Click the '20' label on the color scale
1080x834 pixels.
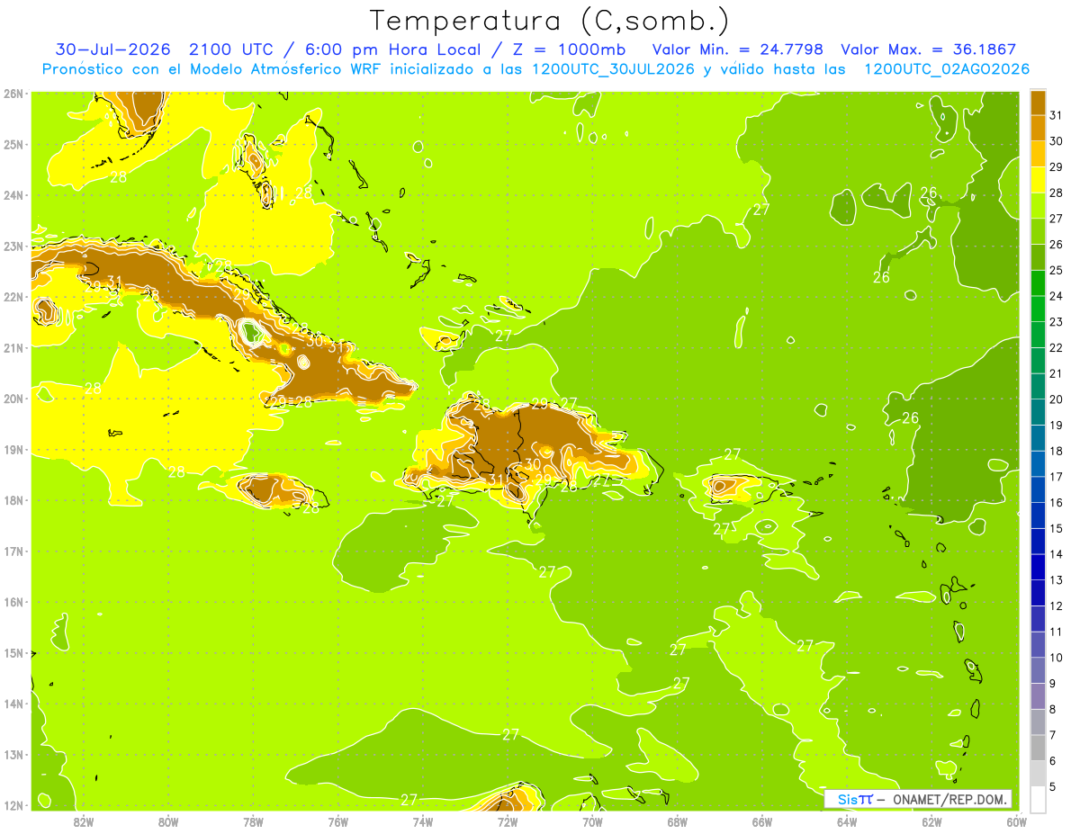click(1057, 399)
